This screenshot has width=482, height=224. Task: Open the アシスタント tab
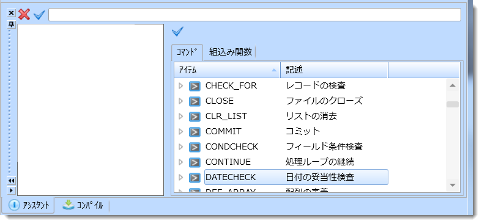pyautogui.click(x=29, y=205)
